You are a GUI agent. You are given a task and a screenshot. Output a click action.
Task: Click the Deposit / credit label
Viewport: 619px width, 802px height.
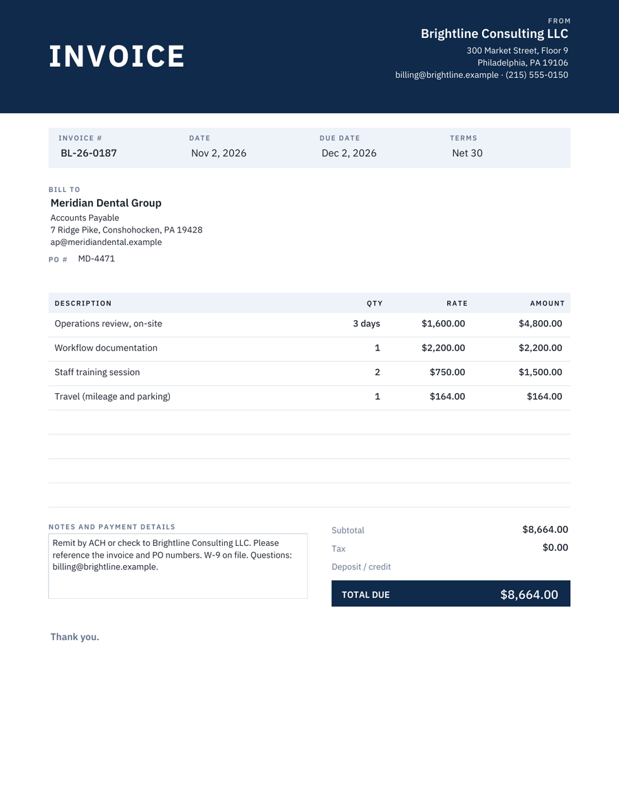tap(361, 567)
